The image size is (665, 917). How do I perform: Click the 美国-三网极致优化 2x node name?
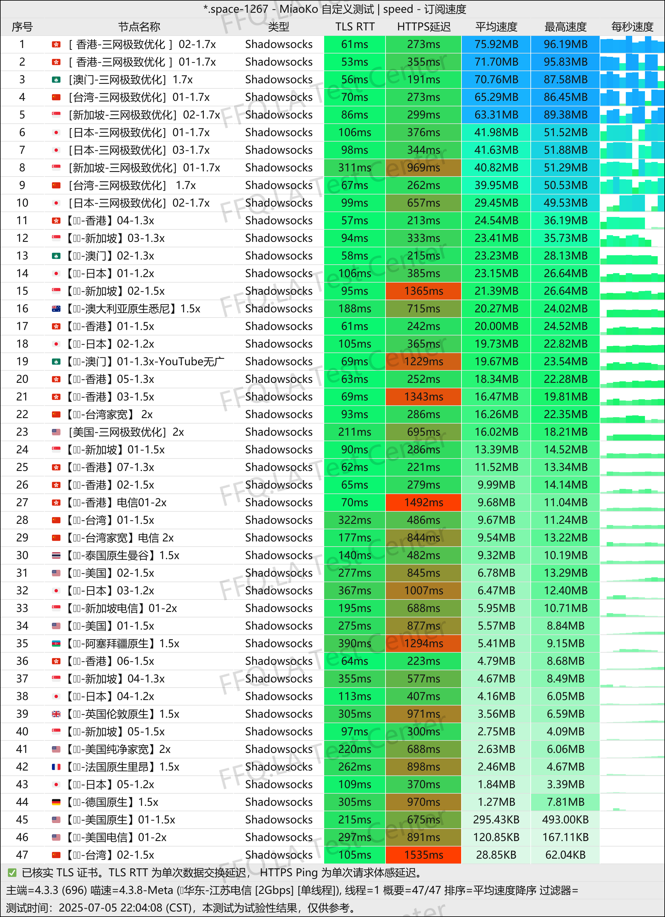(126, 432)
